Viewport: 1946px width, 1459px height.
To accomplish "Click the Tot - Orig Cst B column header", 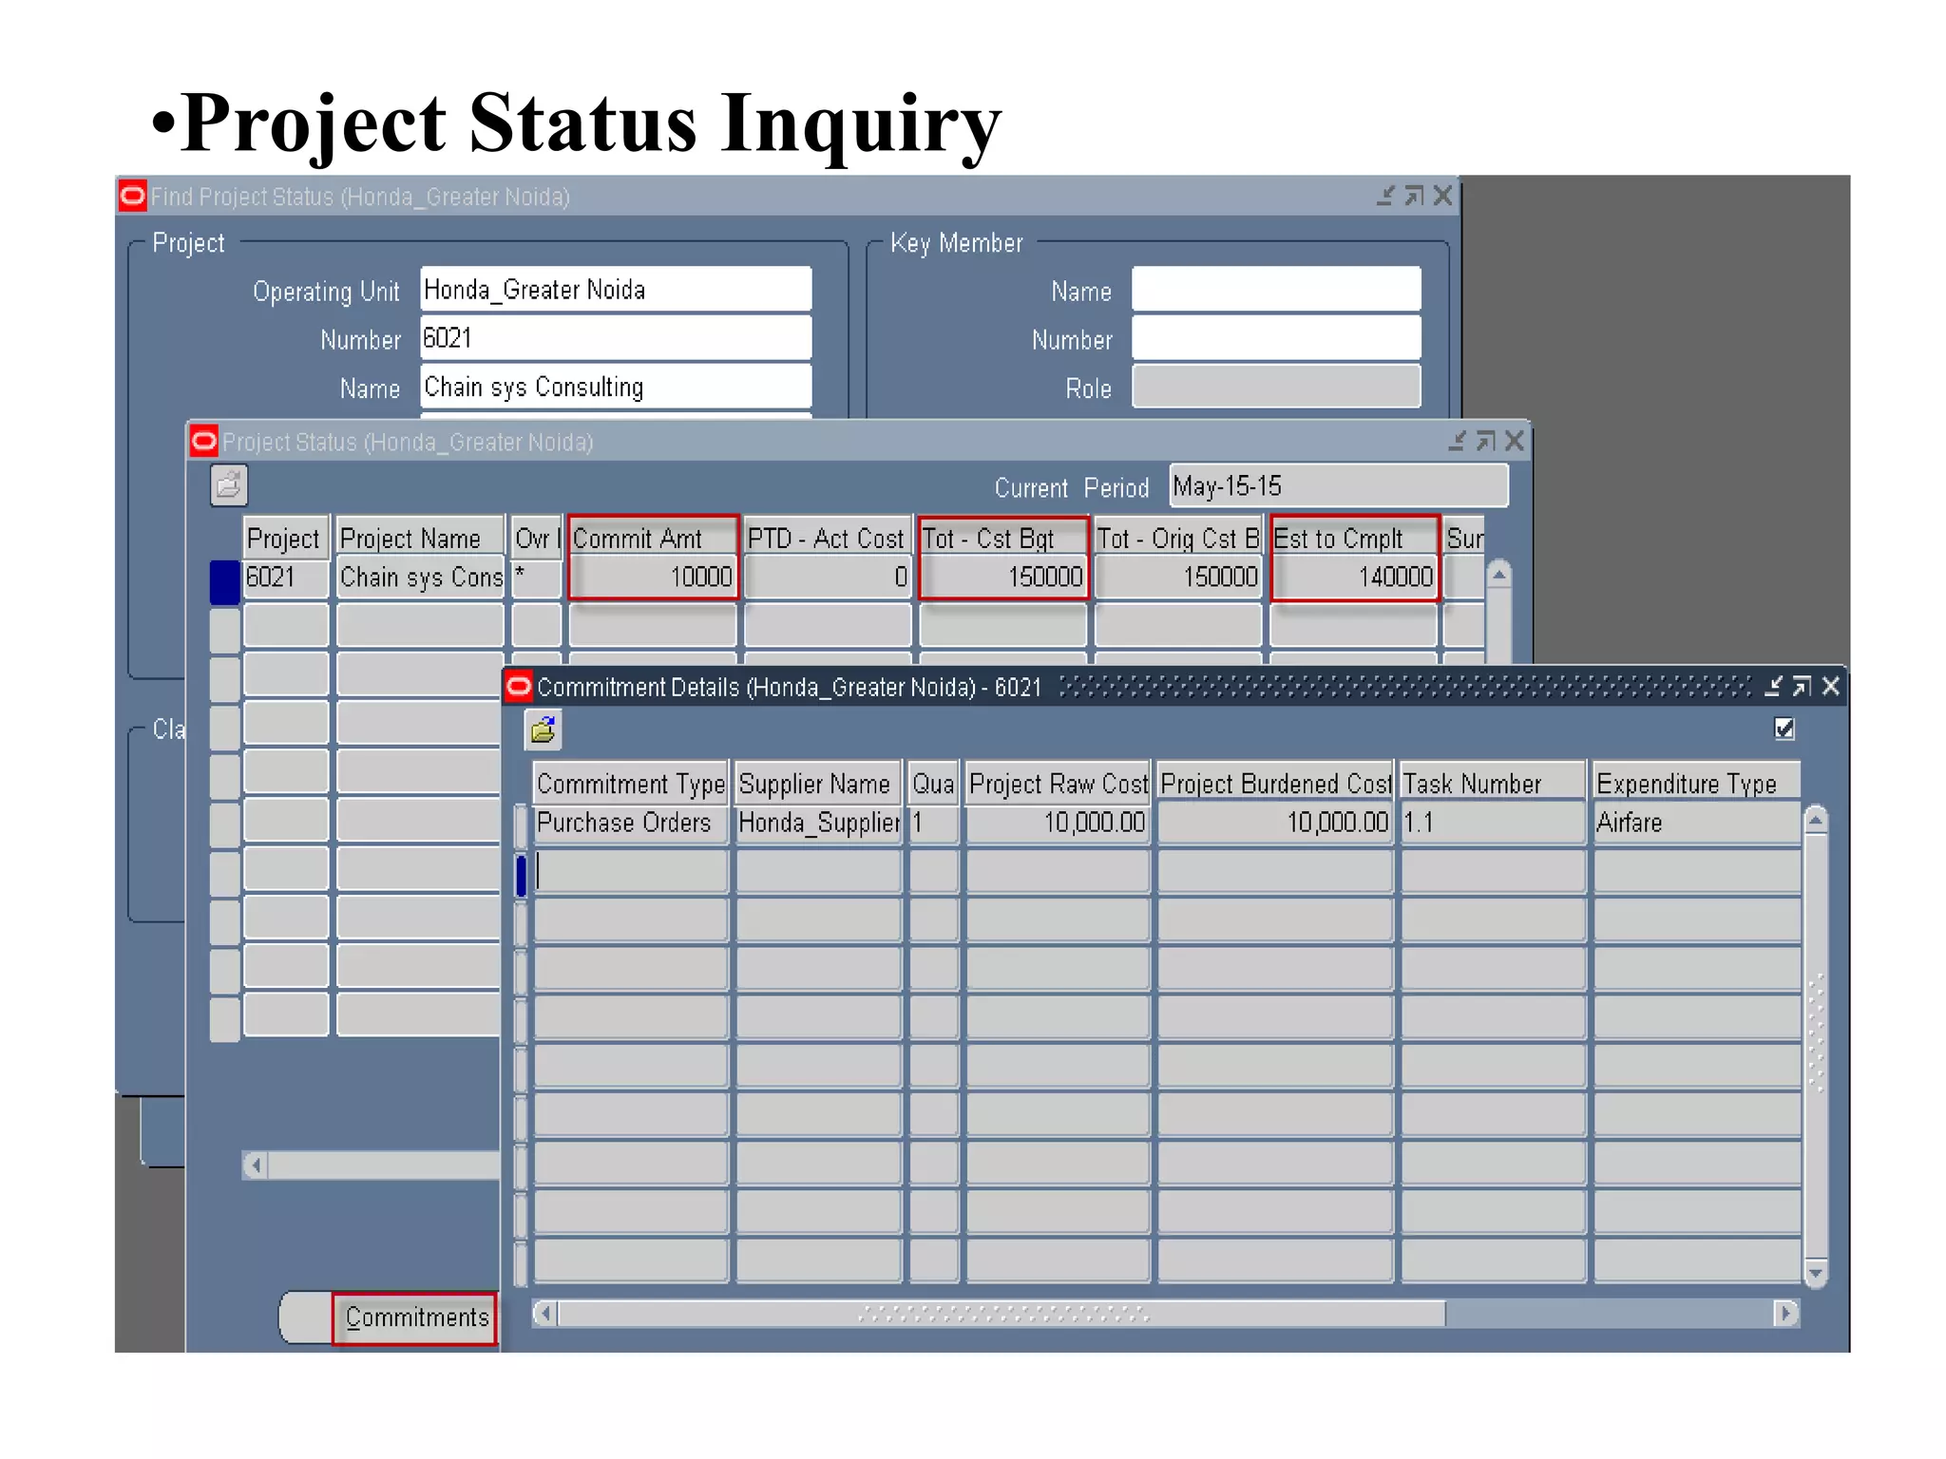I will (x=1178, y=538).
